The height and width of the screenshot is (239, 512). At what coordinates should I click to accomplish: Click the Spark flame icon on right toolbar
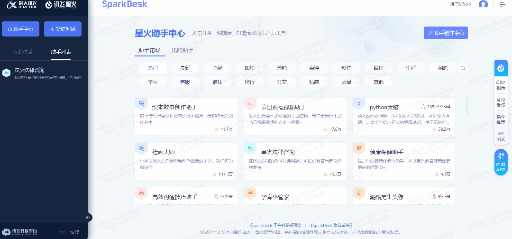pyautogui.click(x=501, y=68)
